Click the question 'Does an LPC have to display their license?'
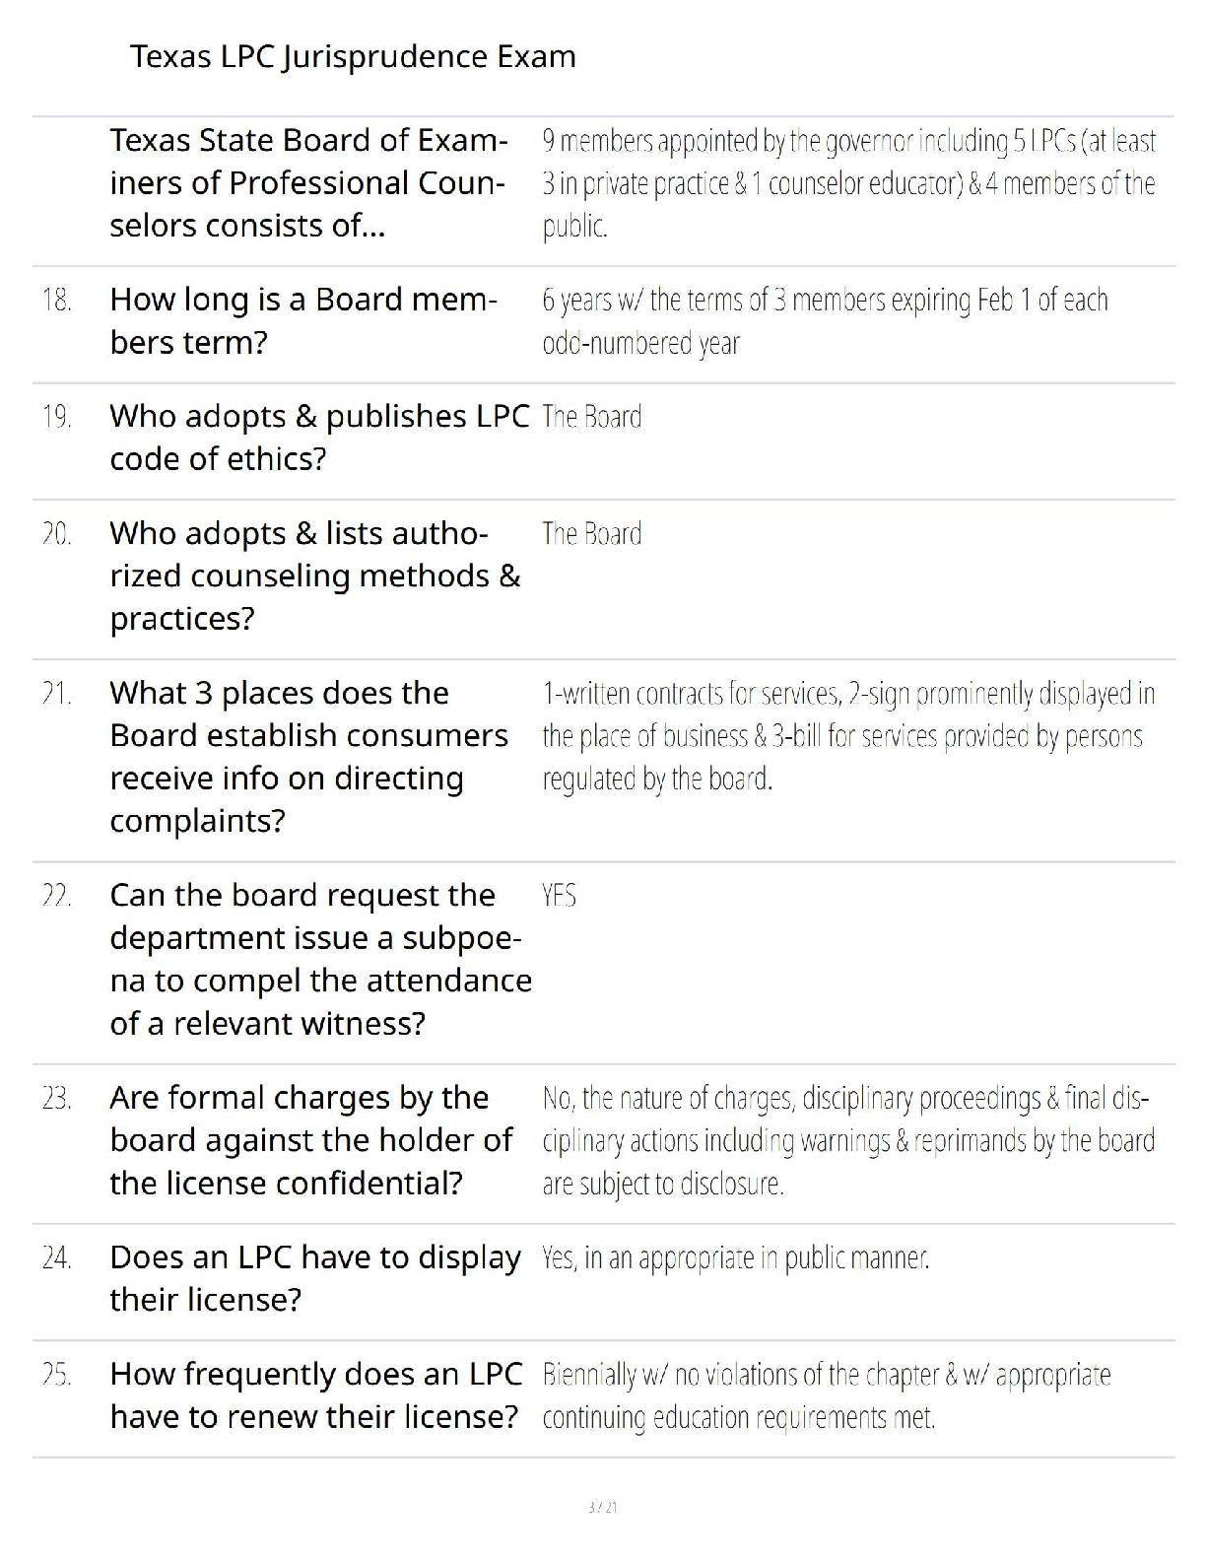 [x=315, y=1278]
